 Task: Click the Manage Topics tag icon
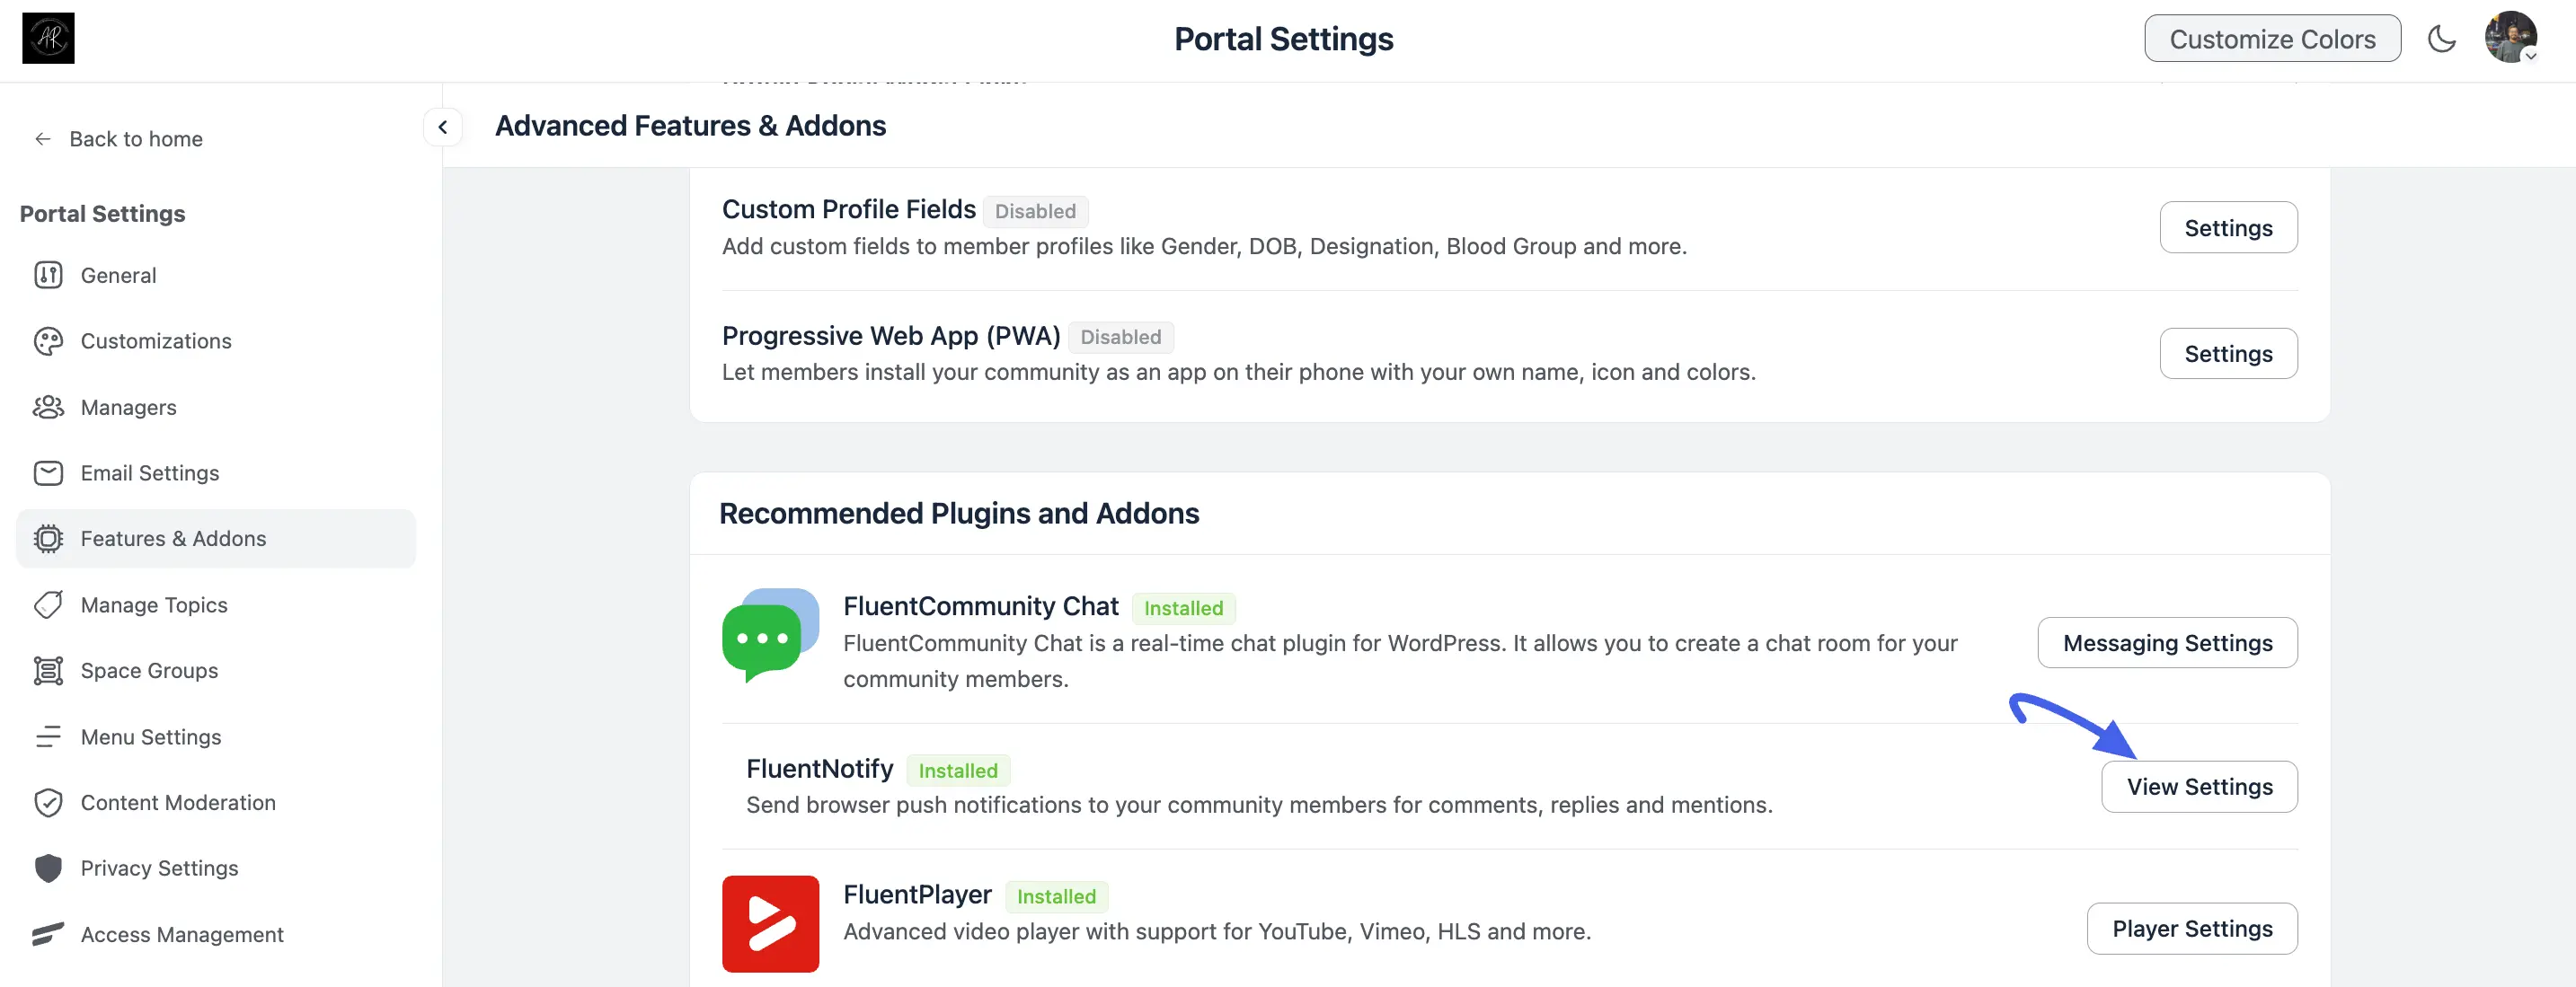tap(48, 605)
